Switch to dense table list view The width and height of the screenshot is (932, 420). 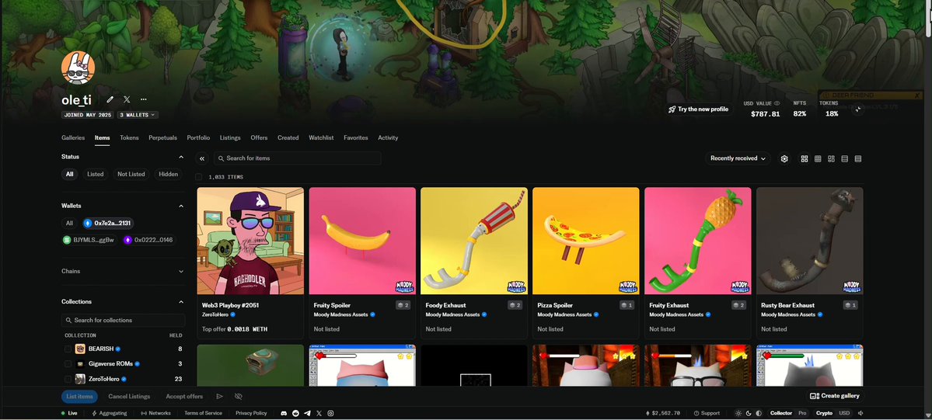857,158
